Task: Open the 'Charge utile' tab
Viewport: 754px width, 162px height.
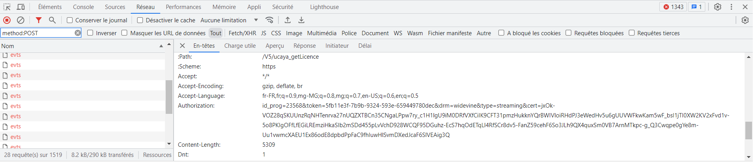Action: (240, 46)
